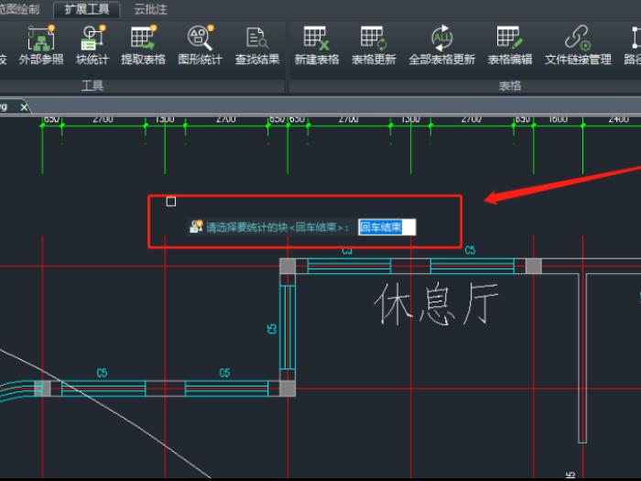Screen dimensions: 641x481
Task: Launch the 图形统计 shape statistics tool
Action: (200, 38)
